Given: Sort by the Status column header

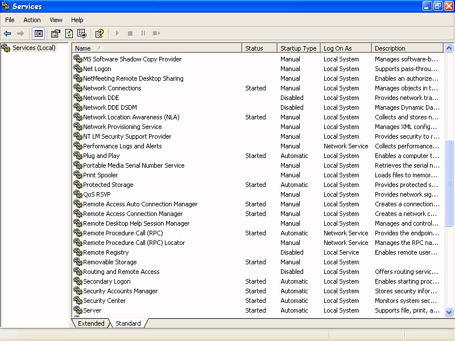Looking at the screenshot, I should 259,48.
